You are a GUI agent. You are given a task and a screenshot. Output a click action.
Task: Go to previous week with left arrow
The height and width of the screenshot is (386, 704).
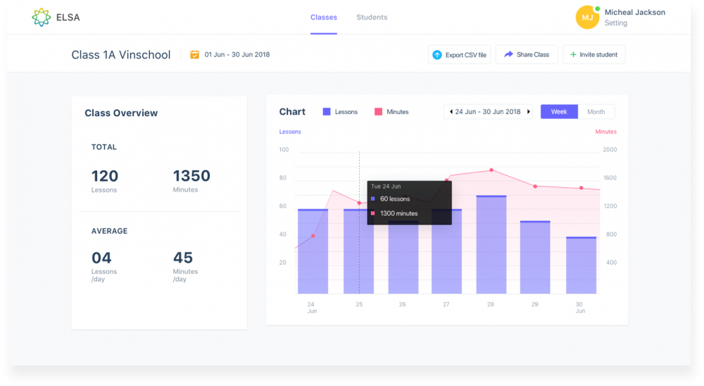[x=451, y=112]
